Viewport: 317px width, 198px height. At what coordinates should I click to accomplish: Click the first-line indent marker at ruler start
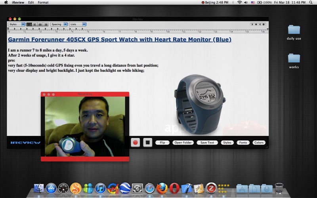click(x=8, y=29)
